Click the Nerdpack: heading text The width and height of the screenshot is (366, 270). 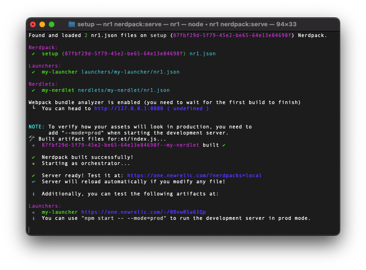pos(43,47)
